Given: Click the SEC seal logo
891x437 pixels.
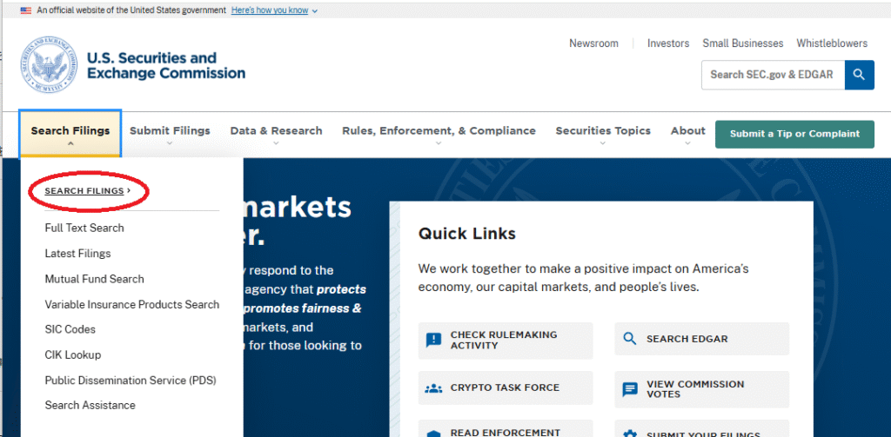Looking at the screenshot, I should pyautogui.click(x=49, y=65).
